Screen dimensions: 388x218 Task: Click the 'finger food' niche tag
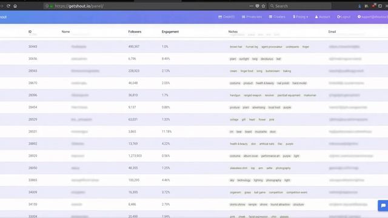point(247,71)
